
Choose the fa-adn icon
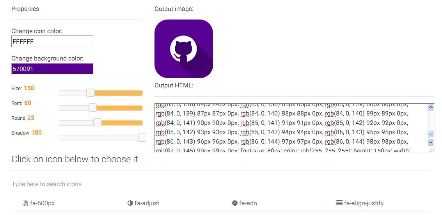234,203
